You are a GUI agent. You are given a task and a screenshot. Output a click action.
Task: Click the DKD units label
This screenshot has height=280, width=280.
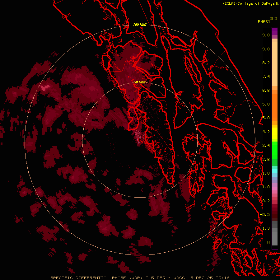click(x=273, y=19)
